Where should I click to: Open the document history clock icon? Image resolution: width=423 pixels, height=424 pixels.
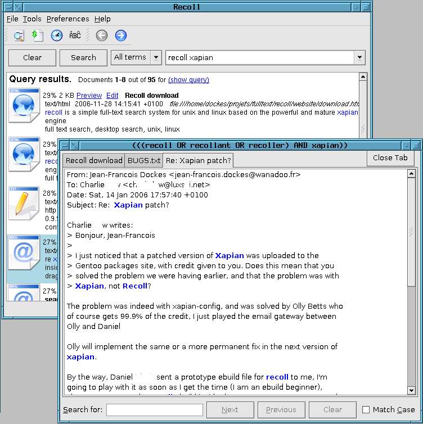tap(56, 35)
